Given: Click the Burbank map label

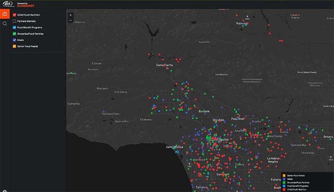Looking at the screenshot, I should 204,111.
